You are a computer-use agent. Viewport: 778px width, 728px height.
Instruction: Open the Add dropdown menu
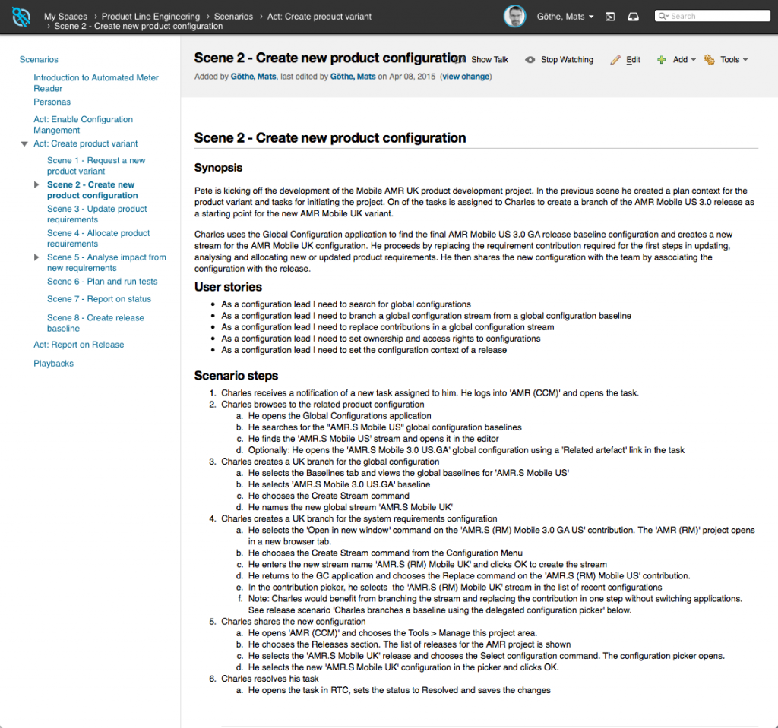coord(676,60)
